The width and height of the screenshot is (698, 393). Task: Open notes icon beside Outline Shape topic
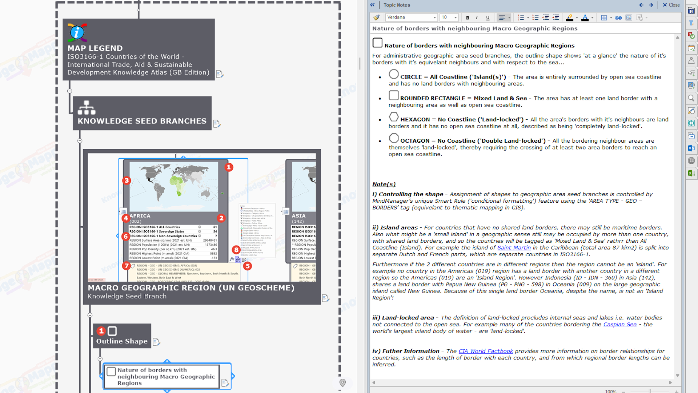(156, 342)
